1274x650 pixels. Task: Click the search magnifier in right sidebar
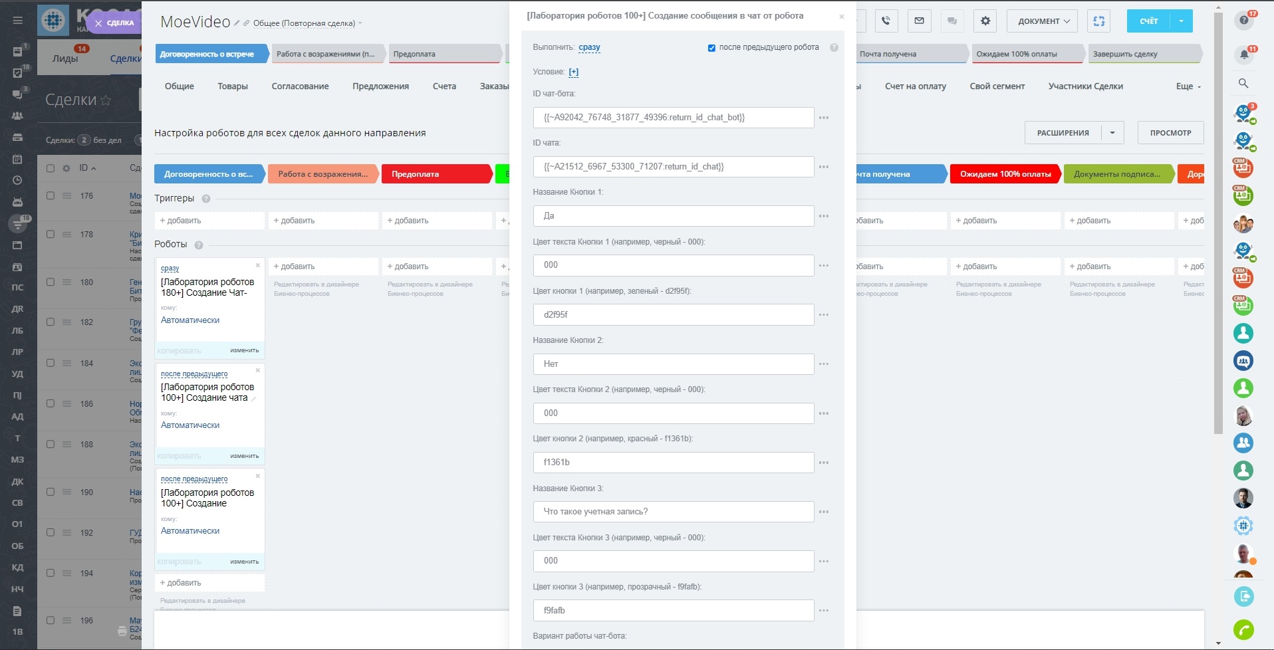pyautogui.click(x=1243, y=83)
